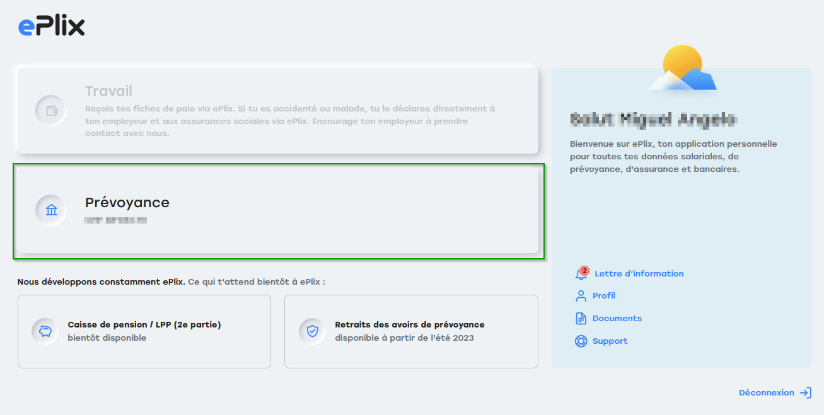Click the 'bientôt disponible' text
This screenshot has width=824, height=415.
[107, 338]
